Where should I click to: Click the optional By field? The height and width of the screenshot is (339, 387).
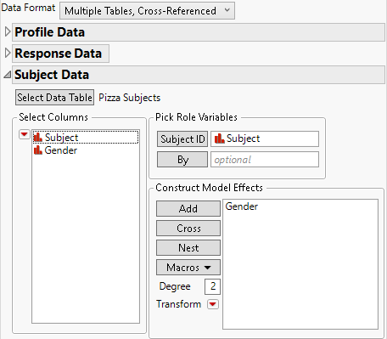tap(265, 160)
